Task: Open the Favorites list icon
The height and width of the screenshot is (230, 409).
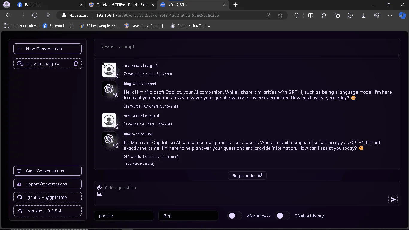Action: point(324,15)
